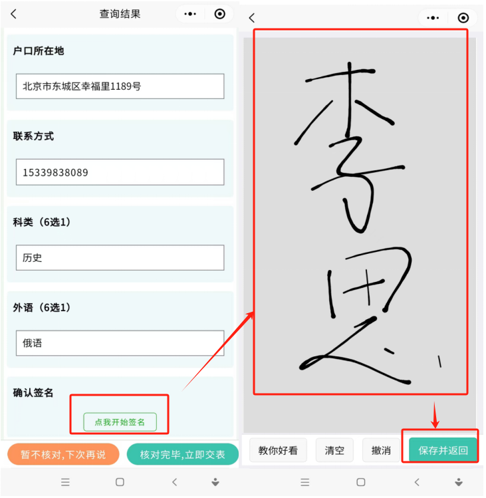Tap the right phone's home square icon
This screenshot has width=486, height=498.
click(361, 482)
